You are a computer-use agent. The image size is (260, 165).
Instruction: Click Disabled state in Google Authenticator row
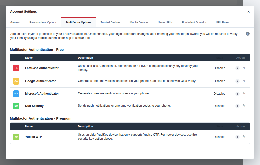click(x=219, y=81)
